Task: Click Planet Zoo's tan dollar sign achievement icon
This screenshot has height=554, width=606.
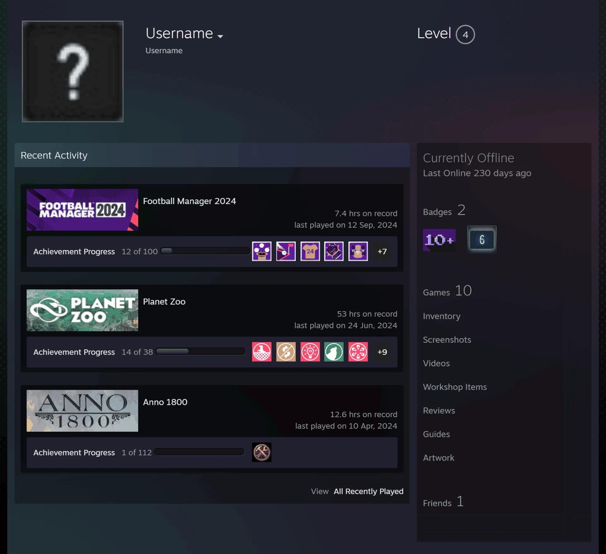Action: coord(286,352)
